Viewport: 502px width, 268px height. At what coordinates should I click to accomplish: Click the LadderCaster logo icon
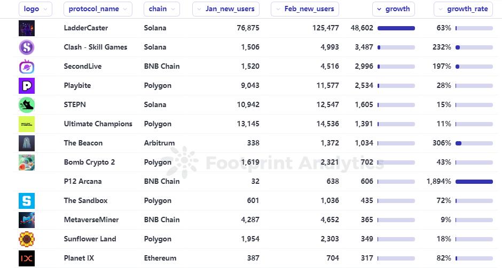coord(26,28)
